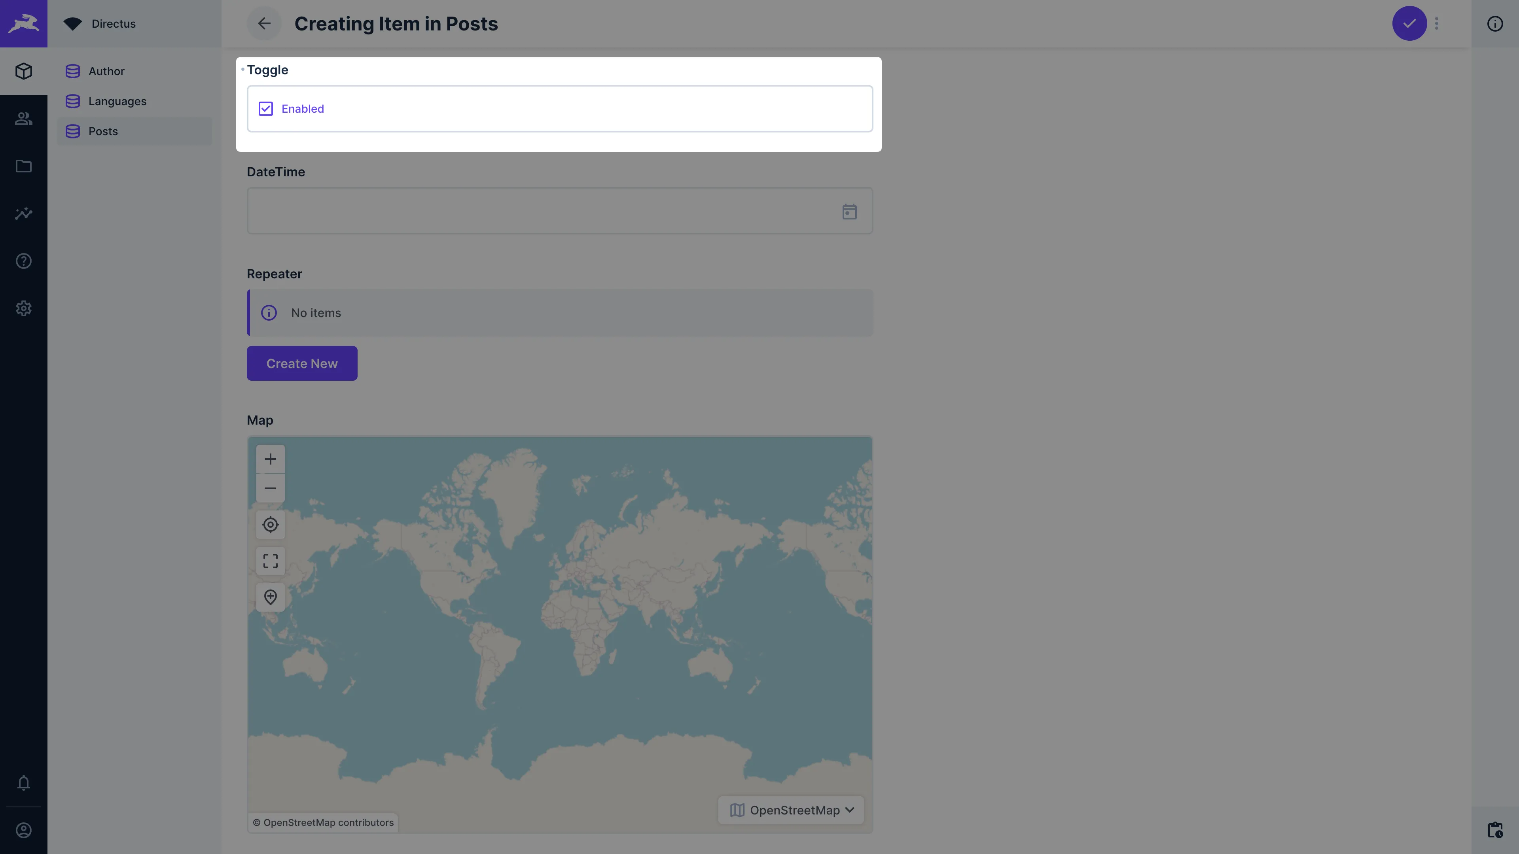Click the map geolocate crosshair icon
1519x854 pixels.
(x=270, y=525)
